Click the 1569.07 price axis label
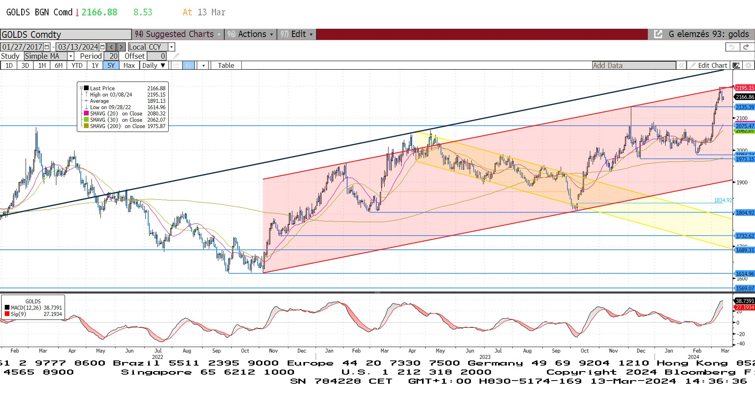The image size is (755, 403). coord(744,288)
